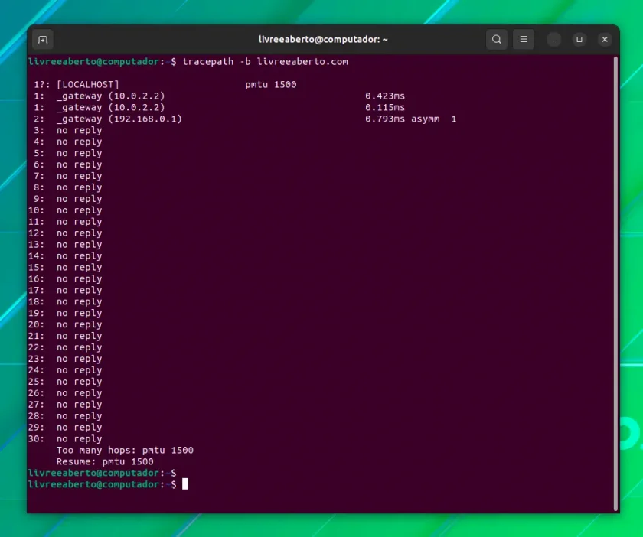The image size is (643, 537).
Task: Click the search icon in header bar
Action: 497,39
